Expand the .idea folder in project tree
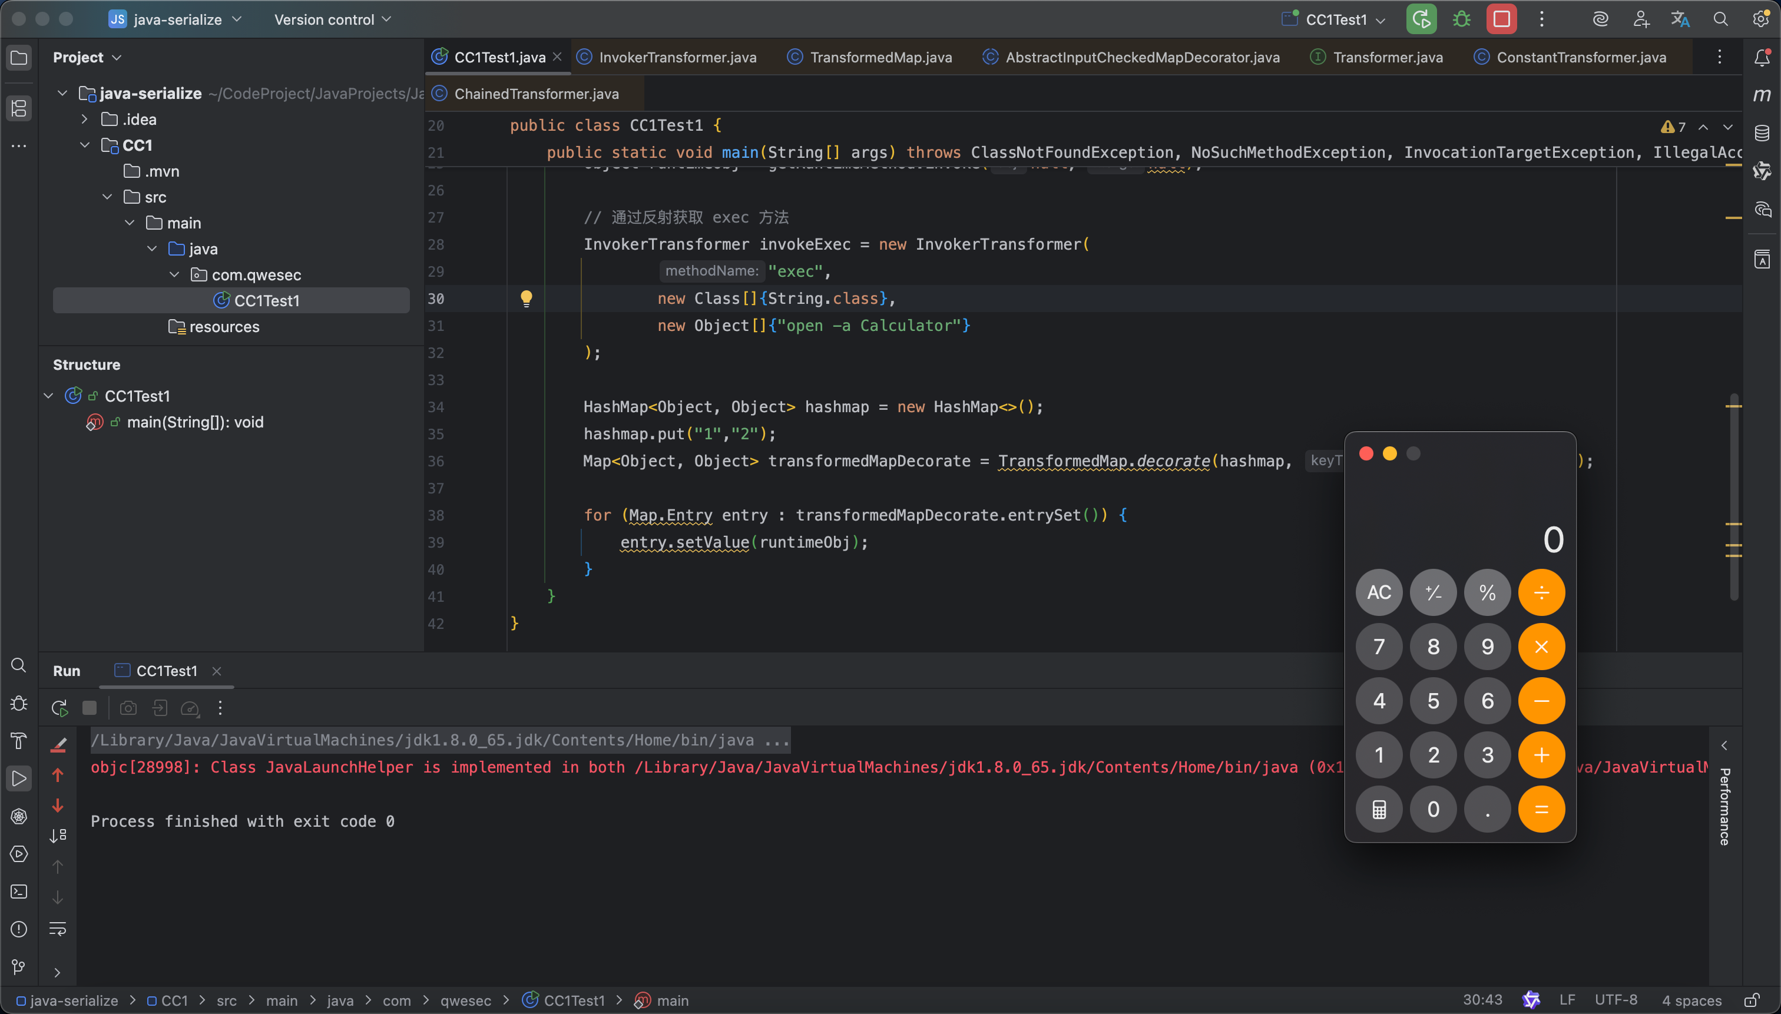The width and height of the screenshot is (1781, 1014). 84,119
